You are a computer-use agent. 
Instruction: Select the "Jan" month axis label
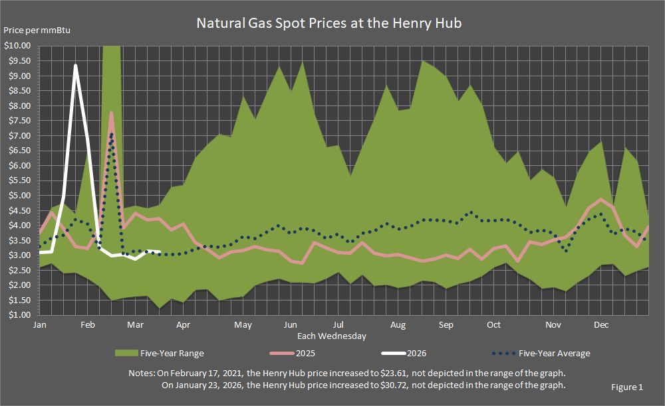tap(39, 325)
